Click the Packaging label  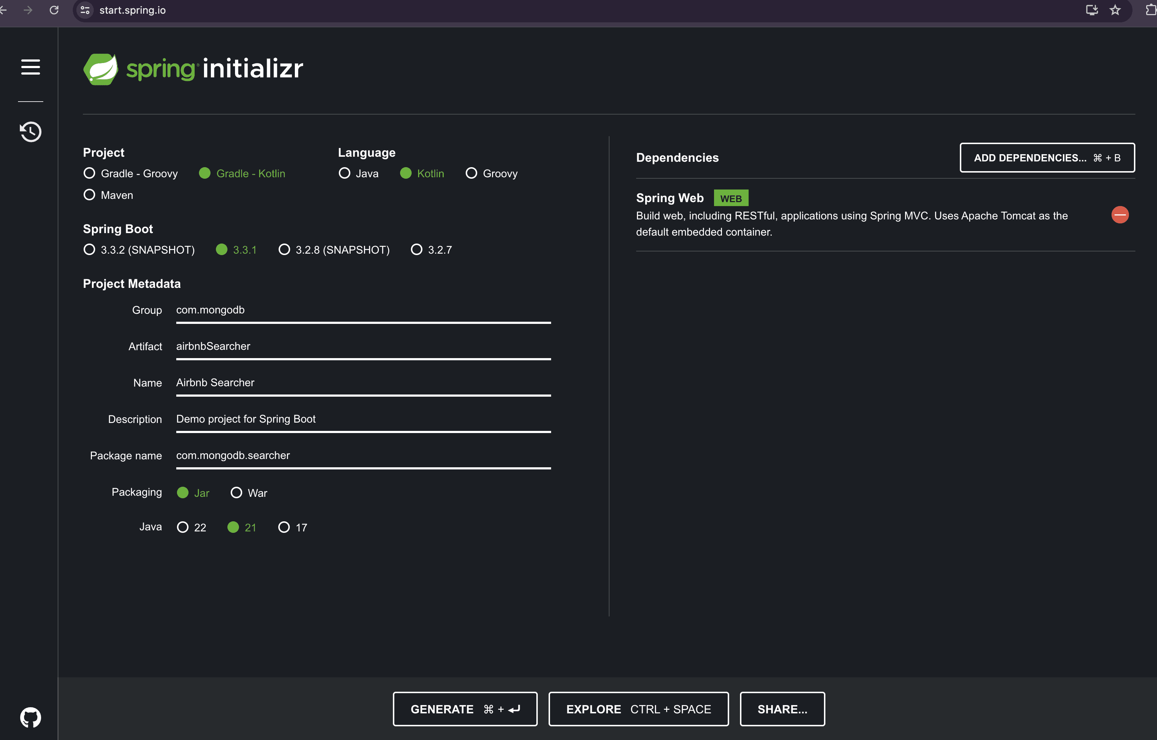point(137,492)
